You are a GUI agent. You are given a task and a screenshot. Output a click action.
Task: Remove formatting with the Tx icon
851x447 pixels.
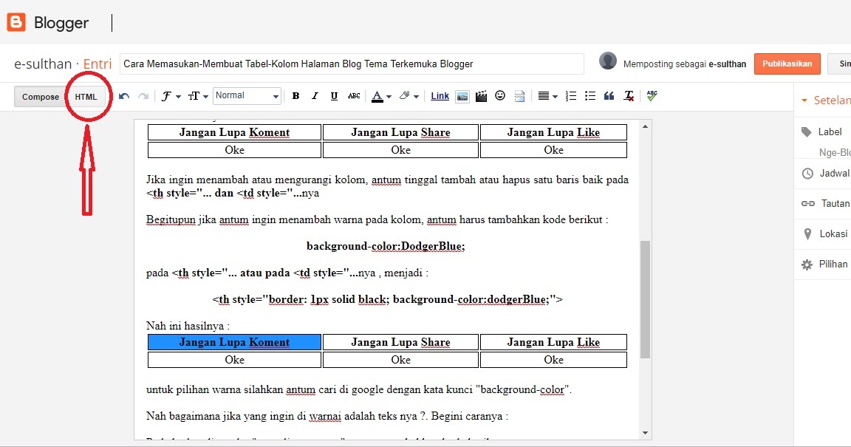click(x=628, y=96)
